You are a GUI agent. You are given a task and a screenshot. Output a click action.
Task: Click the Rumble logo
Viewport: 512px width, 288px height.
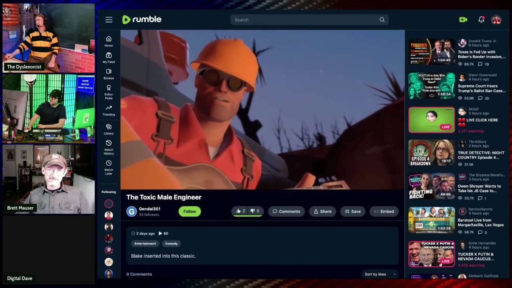coord(142,20)
